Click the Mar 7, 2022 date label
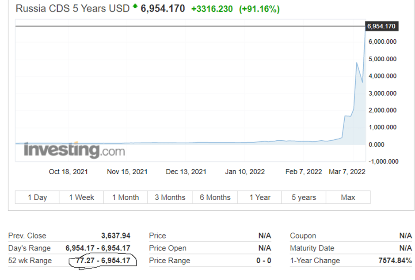The image size is (415, 280). 347,172
